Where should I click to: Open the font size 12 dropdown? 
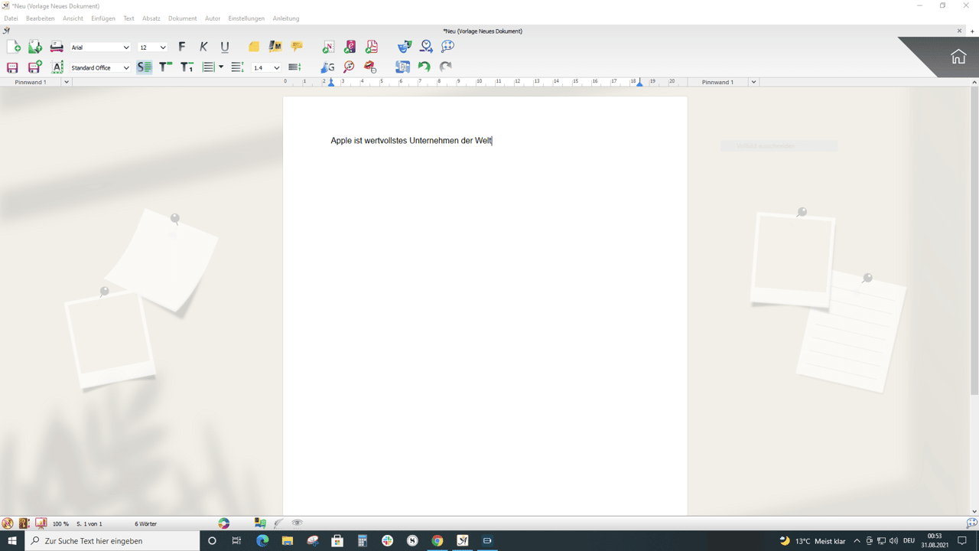coord(163,47)
